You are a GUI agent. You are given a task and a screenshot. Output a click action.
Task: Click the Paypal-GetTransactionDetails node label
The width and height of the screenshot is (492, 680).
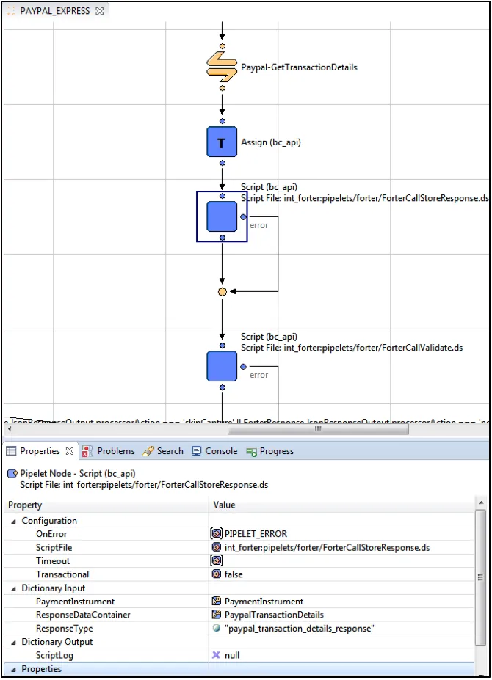[x=299, y=67]
